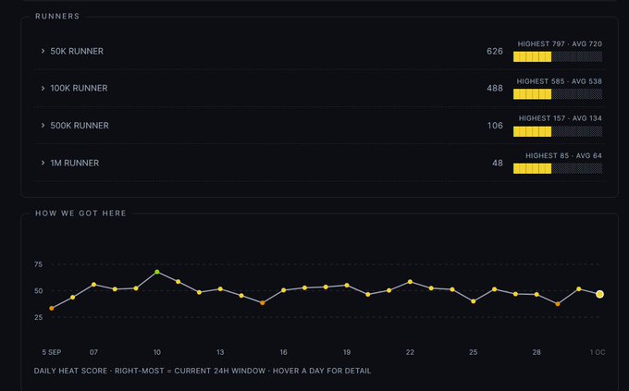The height and width of the screenshot is (391, 629).
Task: Click the DAILY HEAT SCORE caption text
Action: 203,371
